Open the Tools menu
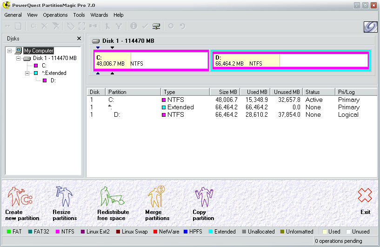Screen dimensions: 380x247 tap(79, 15)
